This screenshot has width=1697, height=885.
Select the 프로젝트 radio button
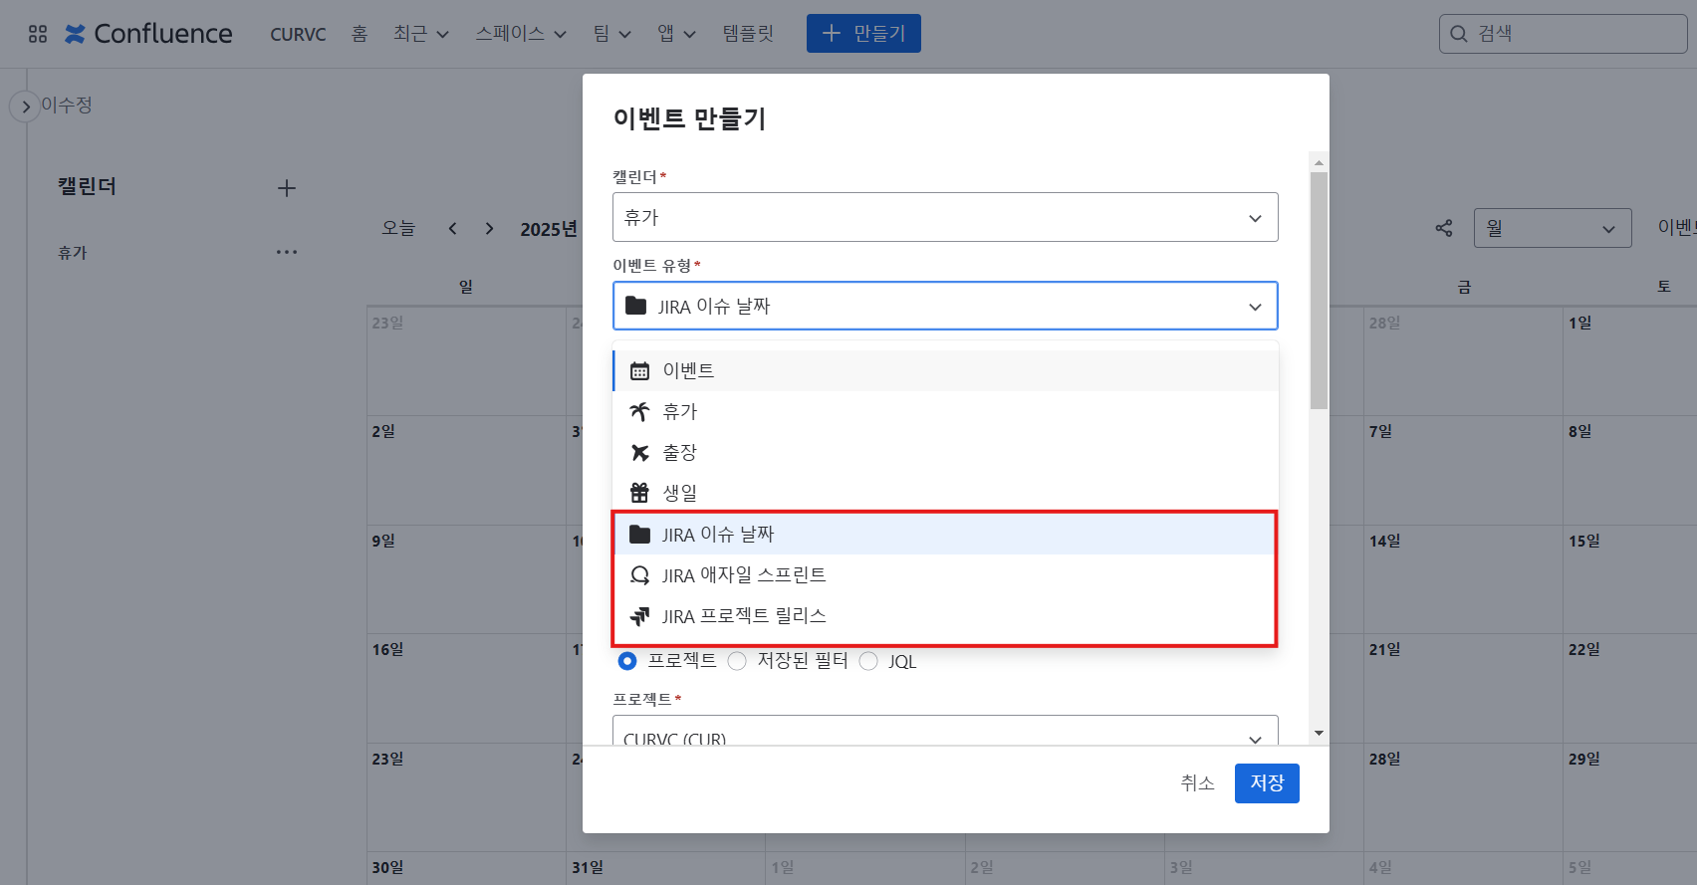point(627,661)
